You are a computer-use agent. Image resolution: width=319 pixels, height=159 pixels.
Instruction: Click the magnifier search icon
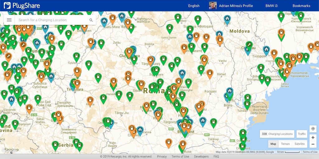pyautogui.click(x=91, y=20)
